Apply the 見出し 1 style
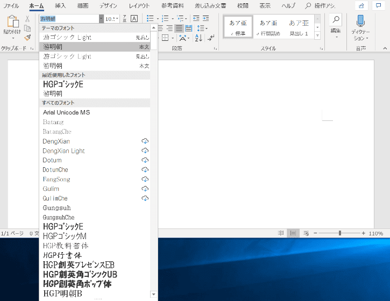390x301 pixels. 299,27
